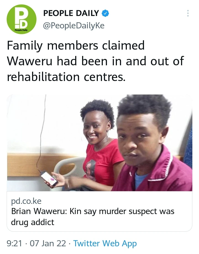Viewport: 199px width, 254px height.
Task: Click the Twitter Web App source link
Action: 105,244
